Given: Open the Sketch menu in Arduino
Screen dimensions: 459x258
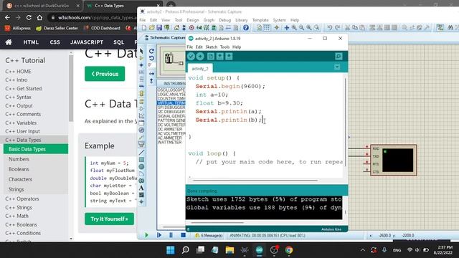Looking at the screenshot, I should (211, 47).
